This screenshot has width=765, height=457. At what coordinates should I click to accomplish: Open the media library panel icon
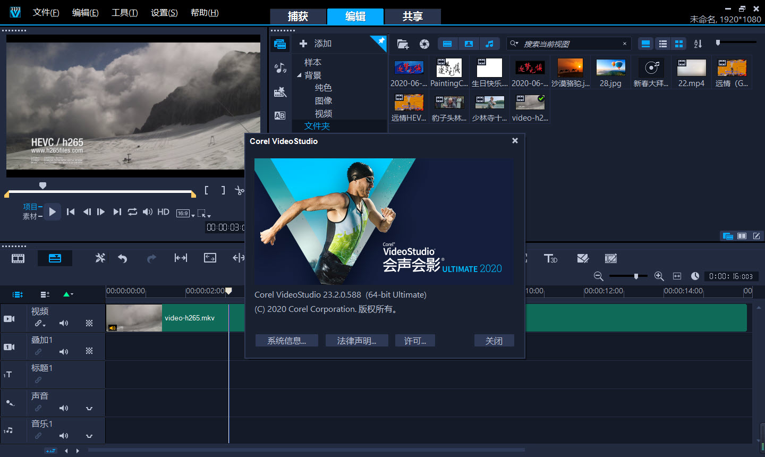pos(280,44)
